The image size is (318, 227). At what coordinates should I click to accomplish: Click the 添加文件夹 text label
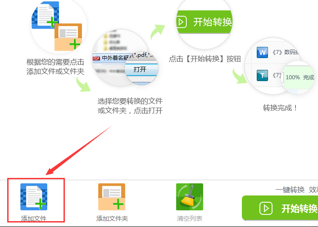coord(112,219)
